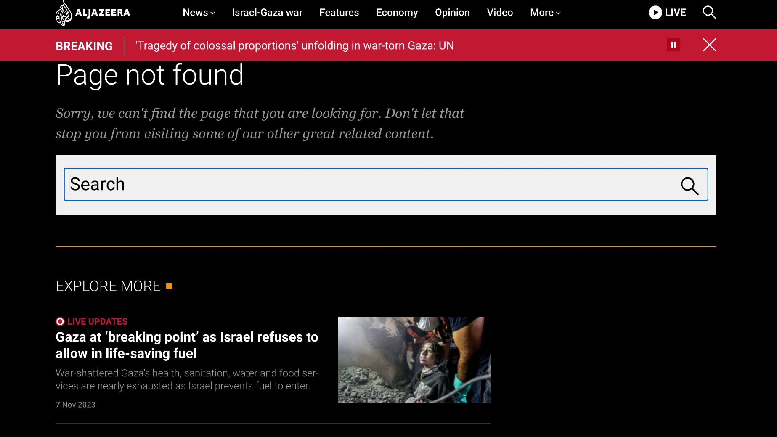Click the orange square beside Explore More
The height and width of the screenshot is (437, 777).
point(170,286)
